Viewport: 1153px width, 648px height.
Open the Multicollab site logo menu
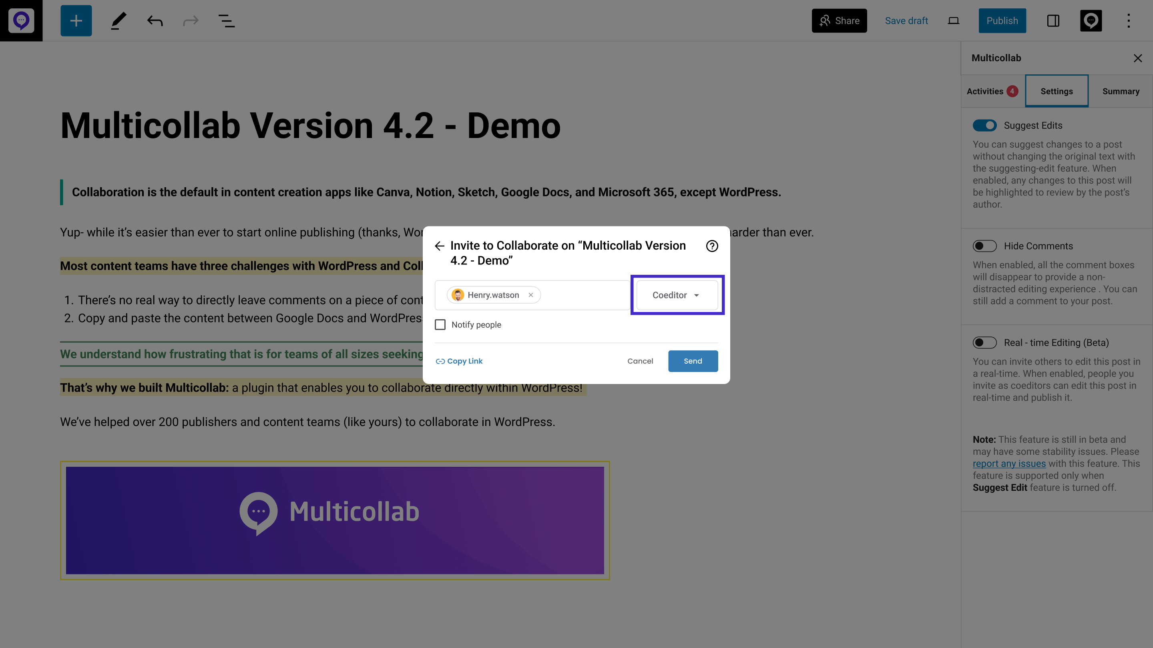coord(21,20)
